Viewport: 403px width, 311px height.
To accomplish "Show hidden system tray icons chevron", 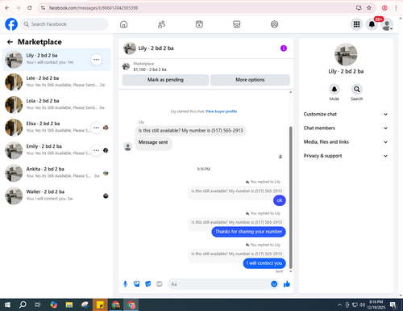I will pos(339,305).
